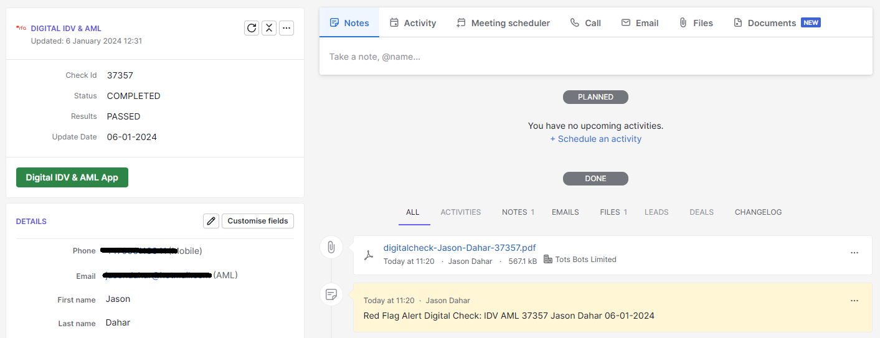Image resolution: width=880 pixels, height=338 pixels.
Task: Click the NEW badge beside Documents
Action: 810,22
